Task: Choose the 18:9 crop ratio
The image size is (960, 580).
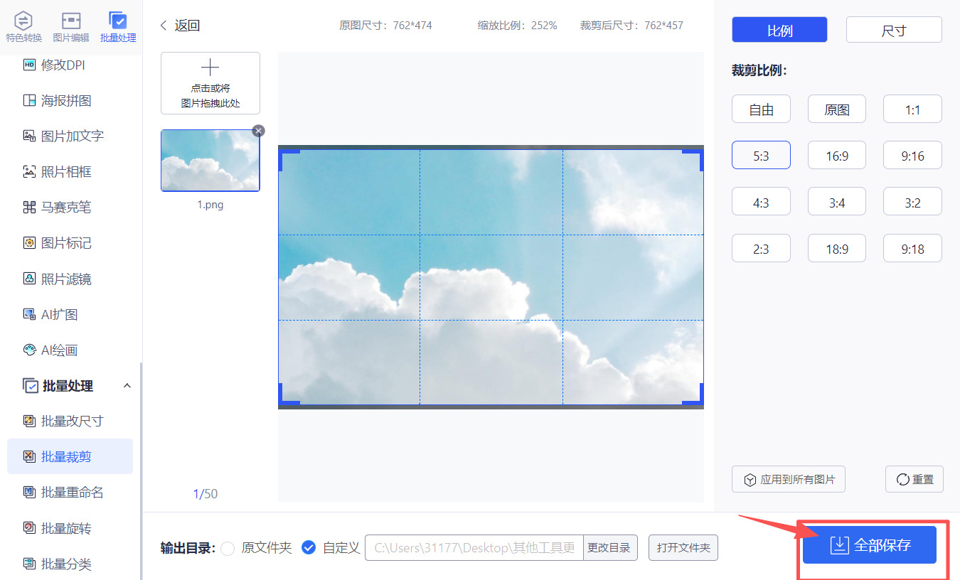Action: [x=837, y=249]
